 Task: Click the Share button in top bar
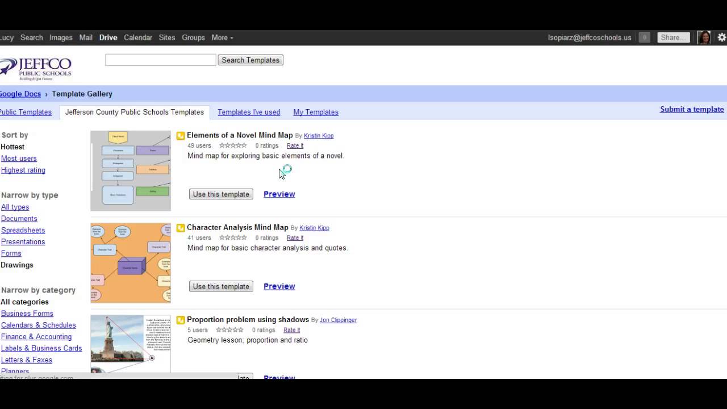tap(674, 37)
